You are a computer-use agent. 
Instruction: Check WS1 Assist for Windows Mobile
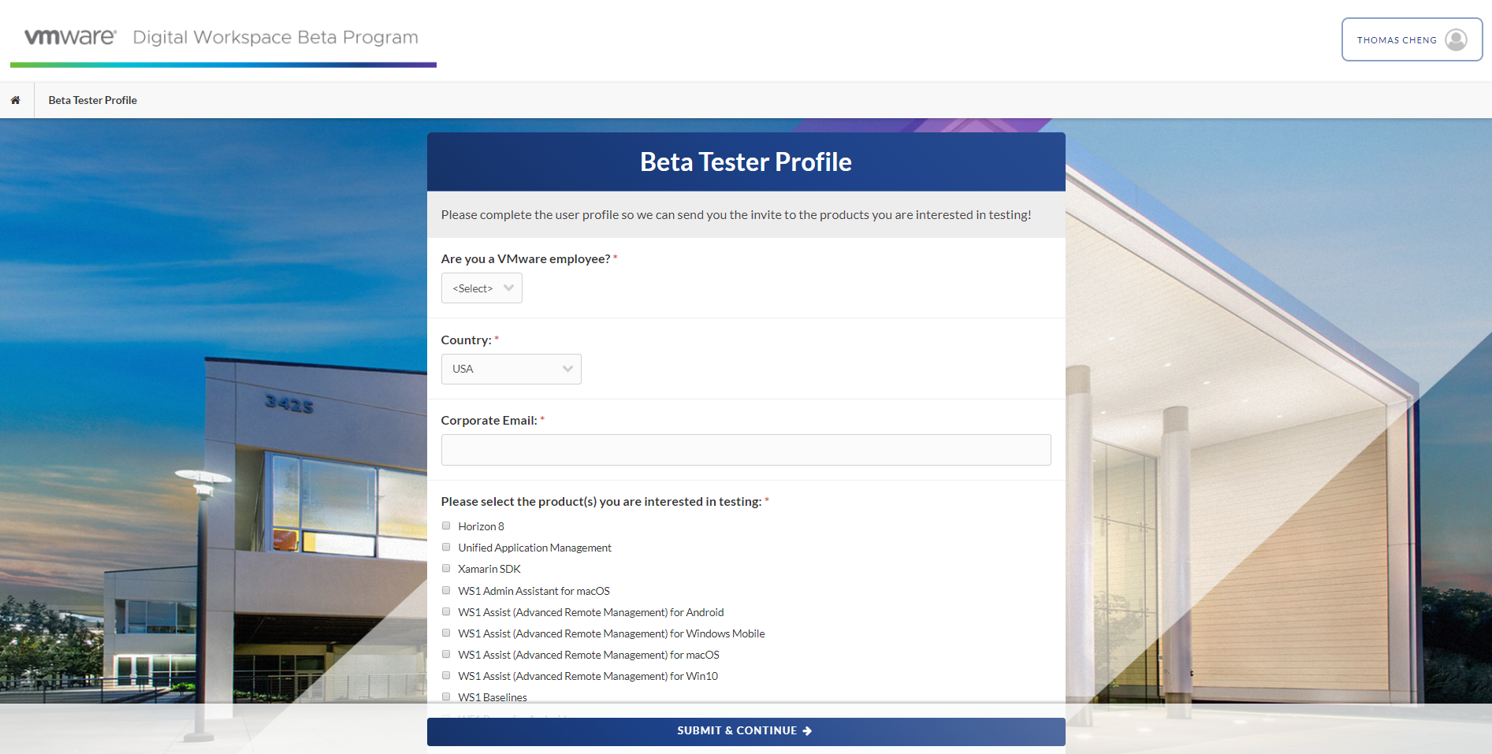coord(446,633)
